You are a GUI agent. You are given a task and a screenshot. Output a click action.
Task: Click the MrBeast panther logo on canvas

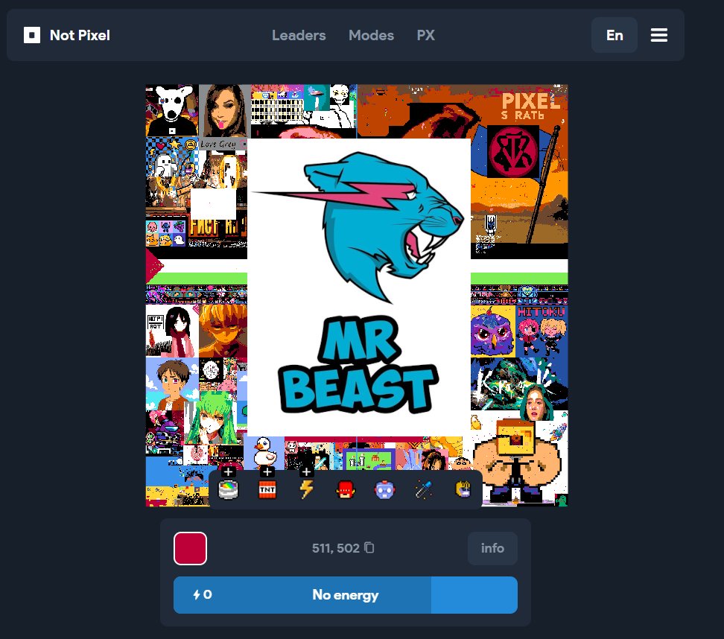click(x=358, y=226)
